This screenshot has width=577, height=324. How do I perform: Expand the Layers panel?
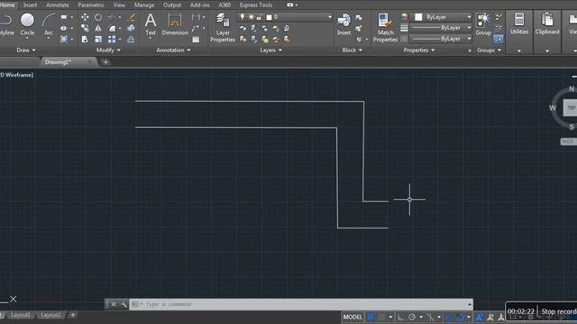[270, 50]
